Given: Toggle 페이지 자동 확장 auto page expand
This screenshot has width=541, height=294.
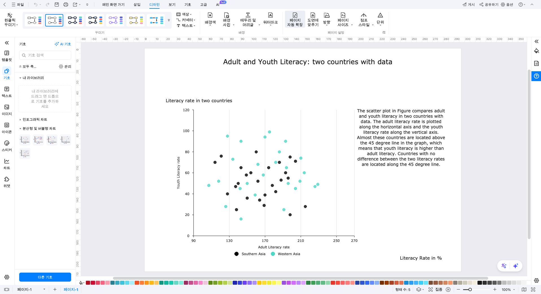Looking at the screenshot, I should pyautogui.click(x=295, y=19).
